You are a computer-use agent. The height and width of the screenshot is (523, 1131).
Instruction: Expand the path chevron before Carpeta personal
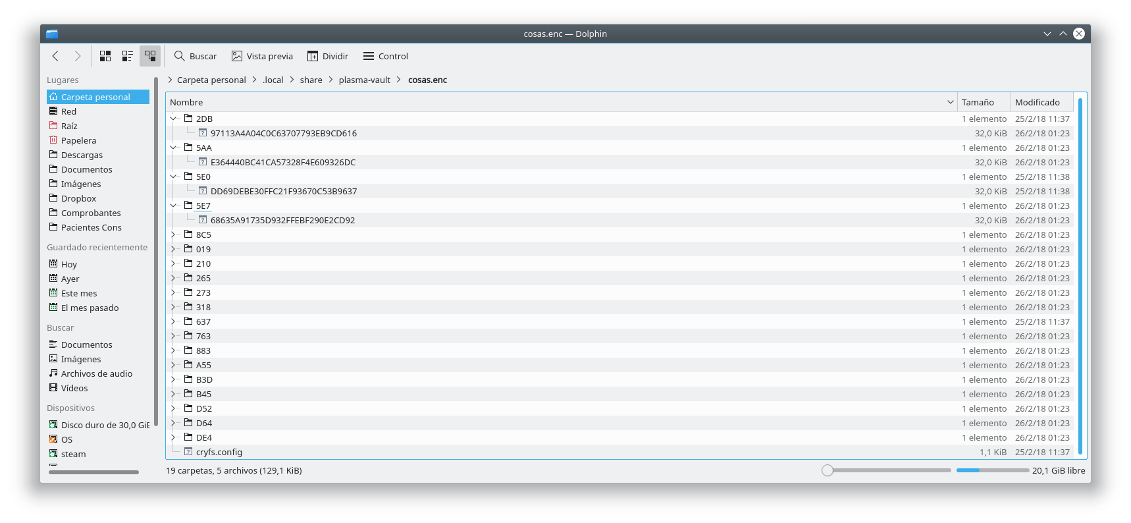pyautogui.click(x=170, y=80)
